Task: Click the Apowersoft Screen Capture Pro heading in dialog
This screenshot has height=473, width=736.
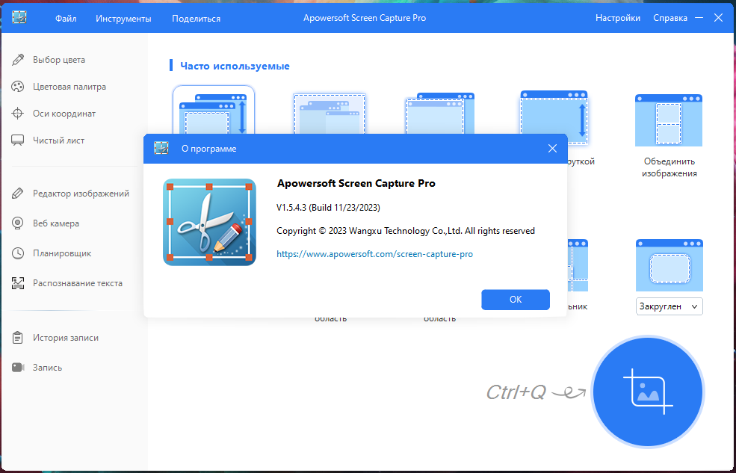Action: tap(356, 184)
